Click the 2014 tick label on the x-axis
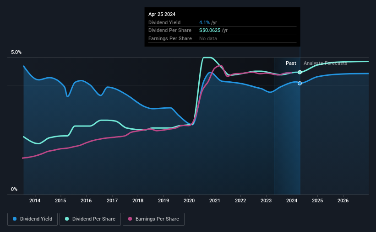The height and width of the screenshot is (232, 376). (x=35, y=200)
